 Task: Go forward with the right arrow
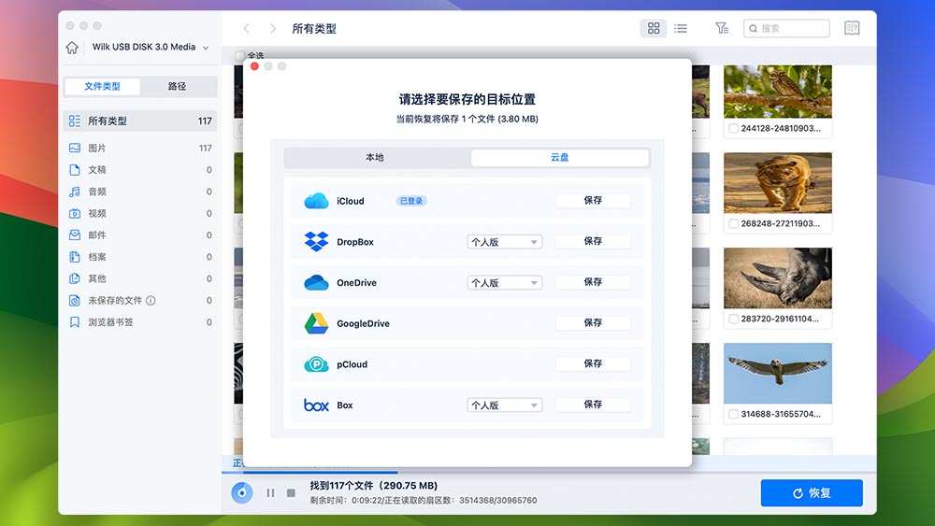(272, 29)
